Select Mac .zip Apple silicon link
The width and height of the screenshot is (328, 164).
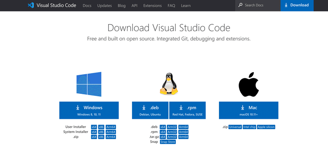coord(266,127)
